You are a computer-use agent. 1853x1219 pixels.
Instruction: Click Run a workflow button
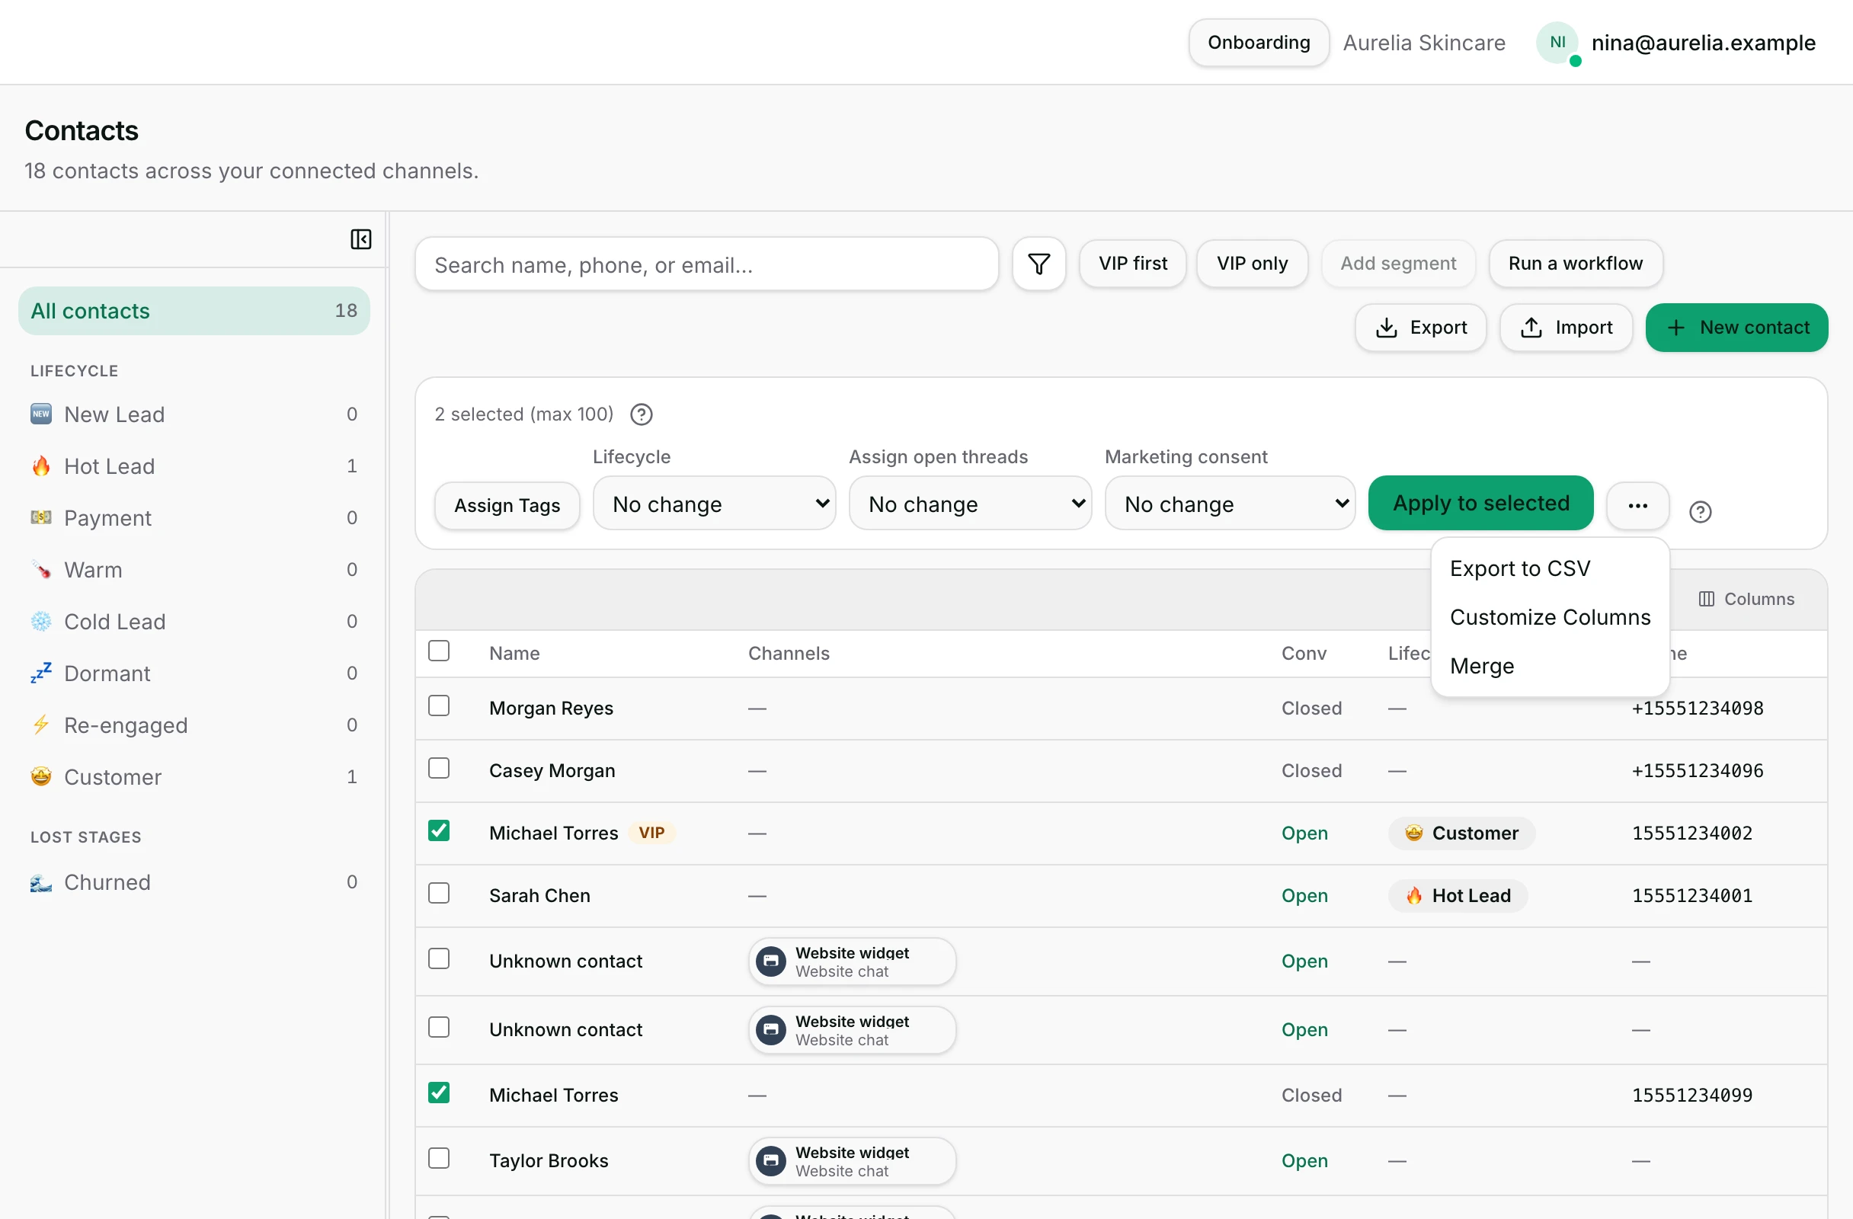(1575, 264)
